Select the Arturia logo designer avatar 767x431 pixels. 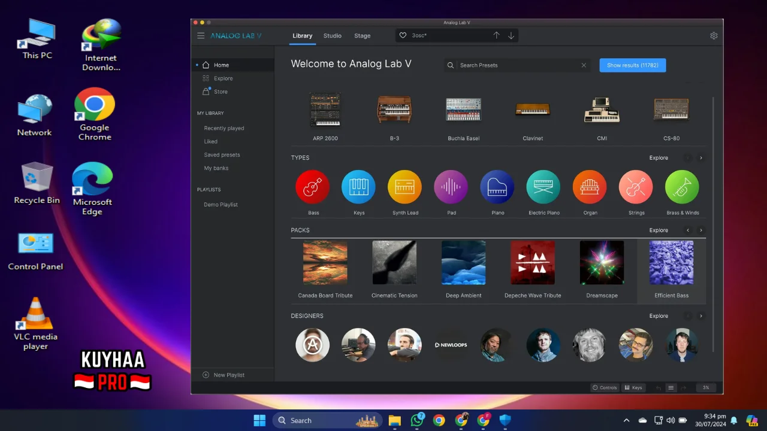(313, 345)
